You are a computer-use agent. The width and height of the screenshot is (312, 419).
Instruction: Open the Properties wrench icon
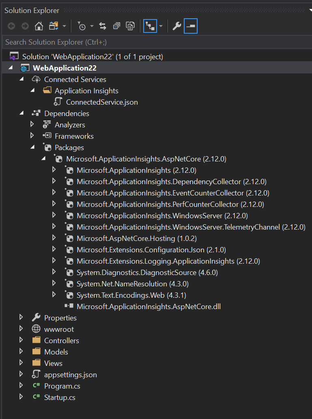coord(176,26)
